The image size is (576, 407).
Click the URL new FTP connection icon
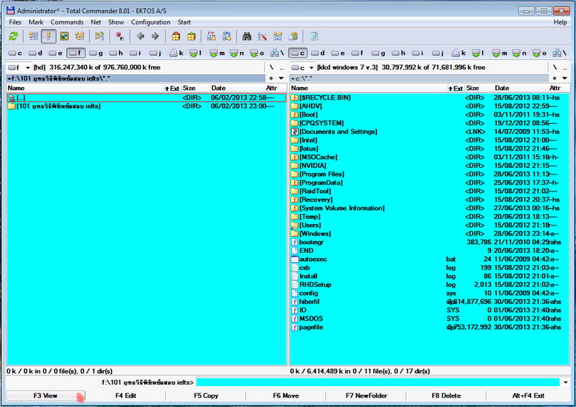[227, 36]
